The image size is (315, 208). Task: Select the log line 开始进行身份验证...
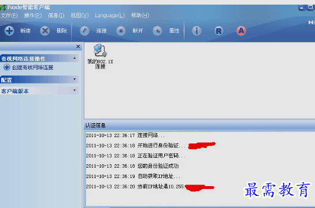point(136,146)
